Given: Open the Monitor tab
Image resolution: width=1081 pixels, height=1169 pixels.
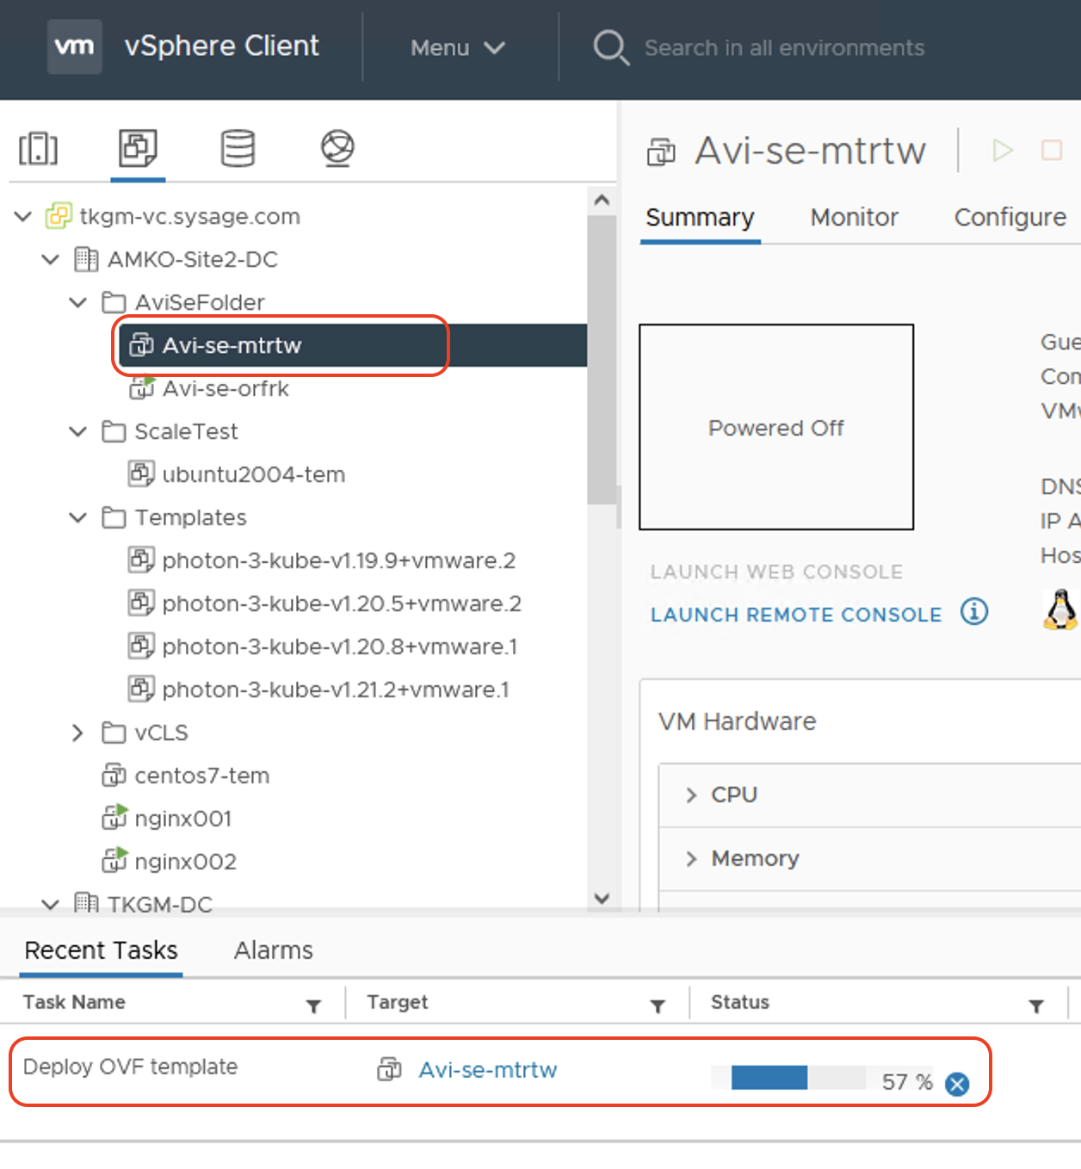Looking at the screenshot, I should pyautogui.click(x=854, y=218).
